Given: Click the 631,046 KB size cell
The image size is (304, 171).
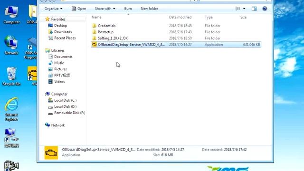Looking at the screenshot, I should [x=251, y=44].
